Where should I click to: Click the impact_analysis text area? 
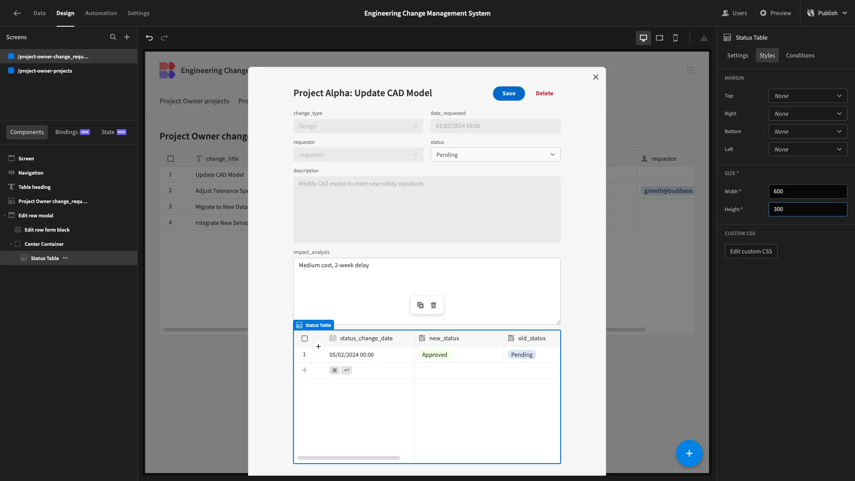427,291
